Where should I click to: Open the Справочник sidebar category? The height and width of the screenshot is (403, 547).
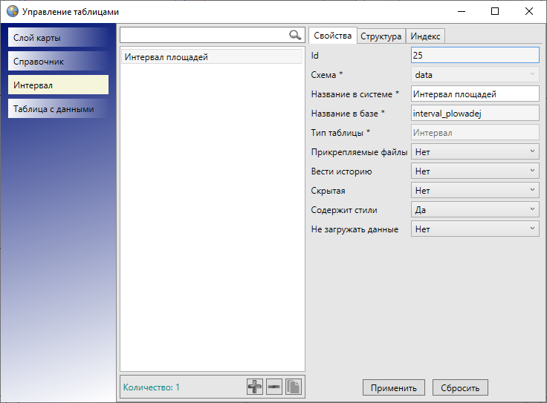(x=58, y=62)
